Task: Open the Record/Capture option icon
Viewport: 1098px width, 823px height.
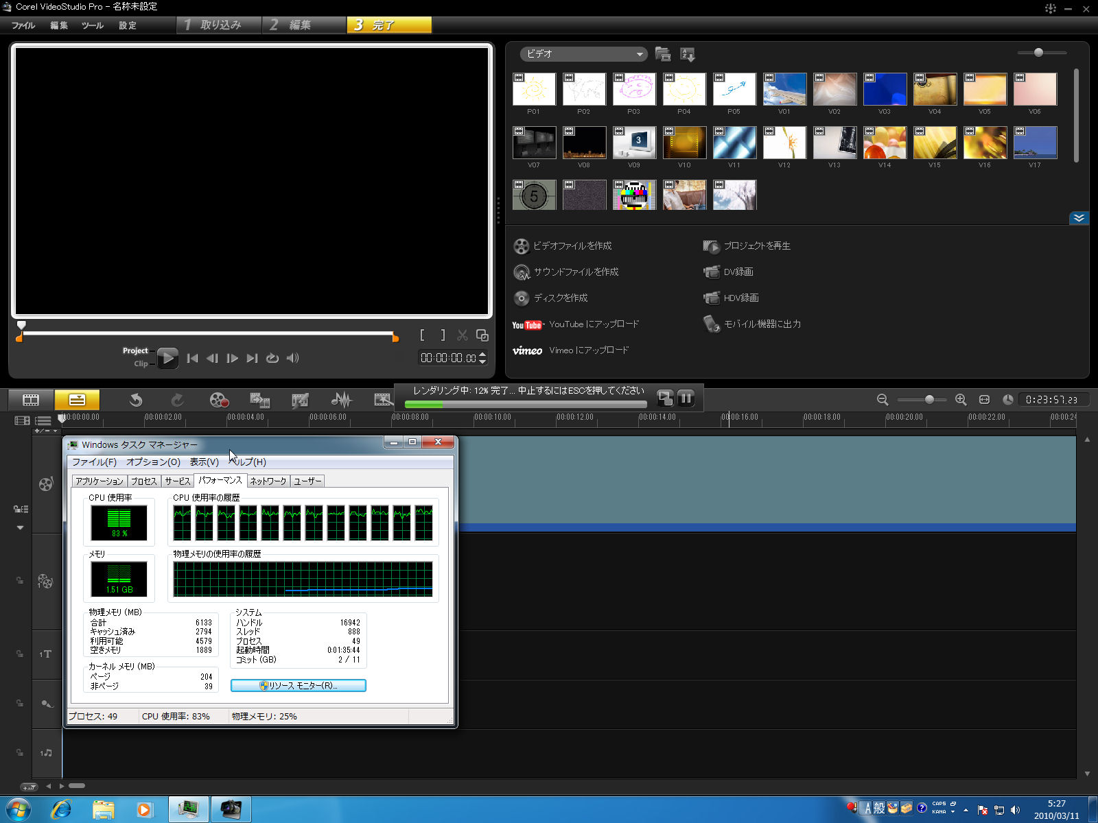Action: [218, 400]
